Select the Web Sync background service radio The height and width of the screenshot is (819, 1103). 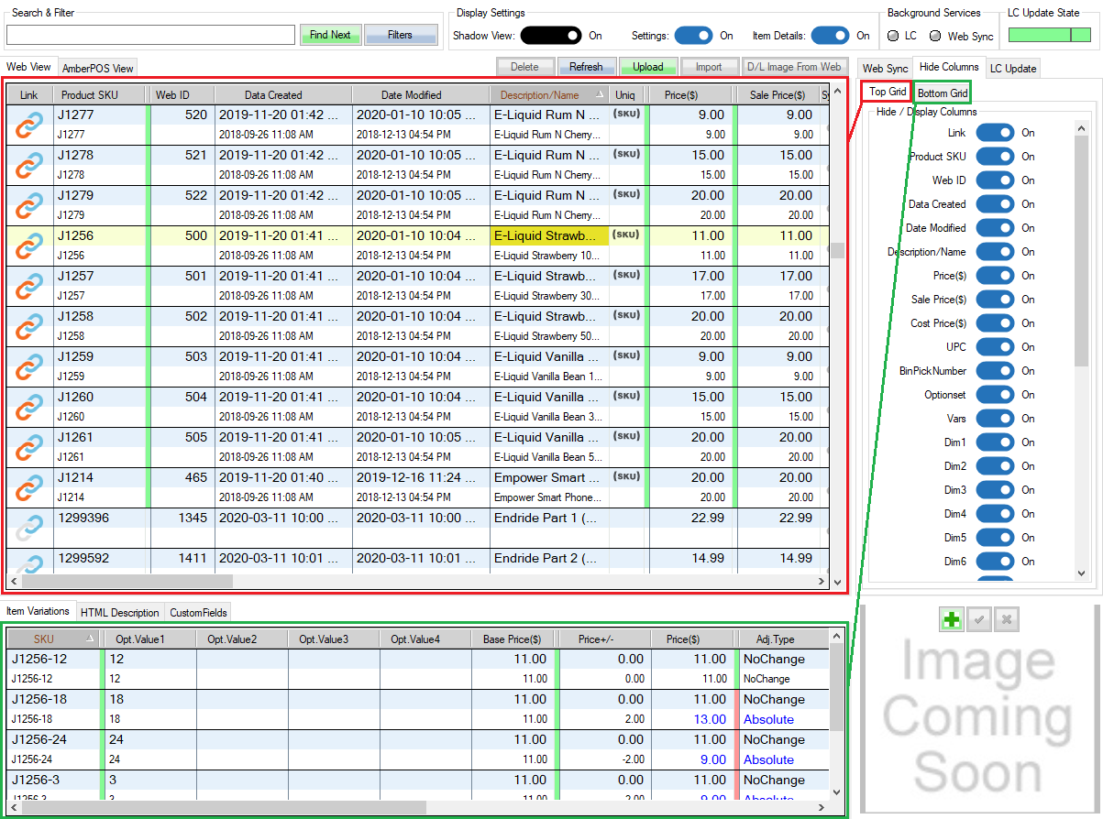(935, 36)
